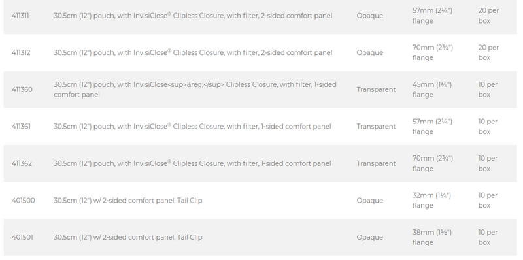
Task: Select product number 411312
Action: pyautogui.click(x=21, y=53)
